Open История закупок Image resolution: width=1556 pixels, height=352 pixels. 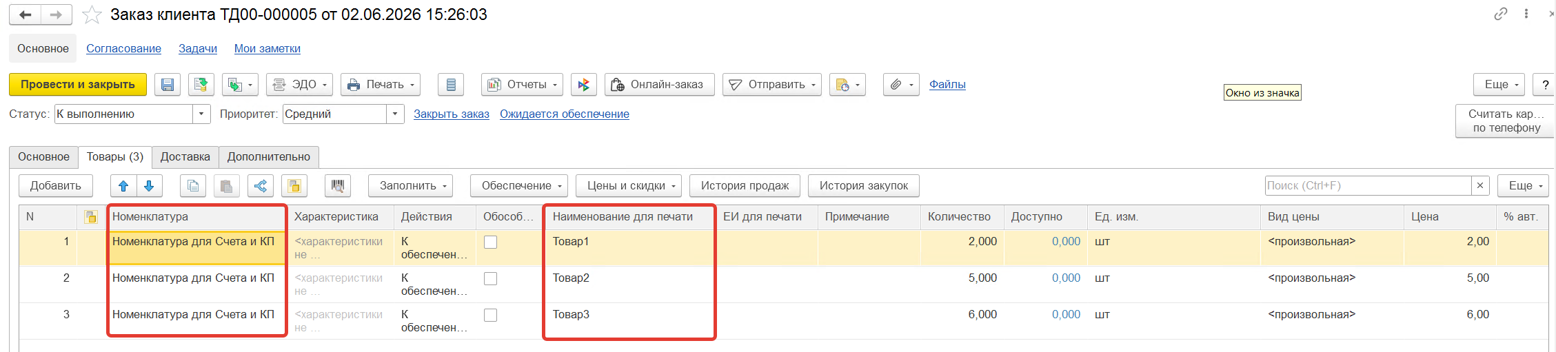tap(864, 186)
